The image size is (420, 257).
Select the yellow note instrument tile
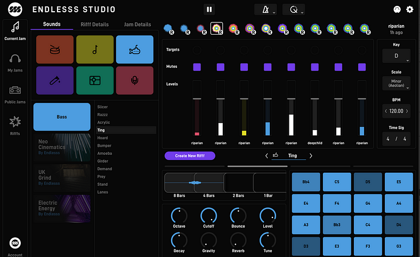[x=95, y=50]
